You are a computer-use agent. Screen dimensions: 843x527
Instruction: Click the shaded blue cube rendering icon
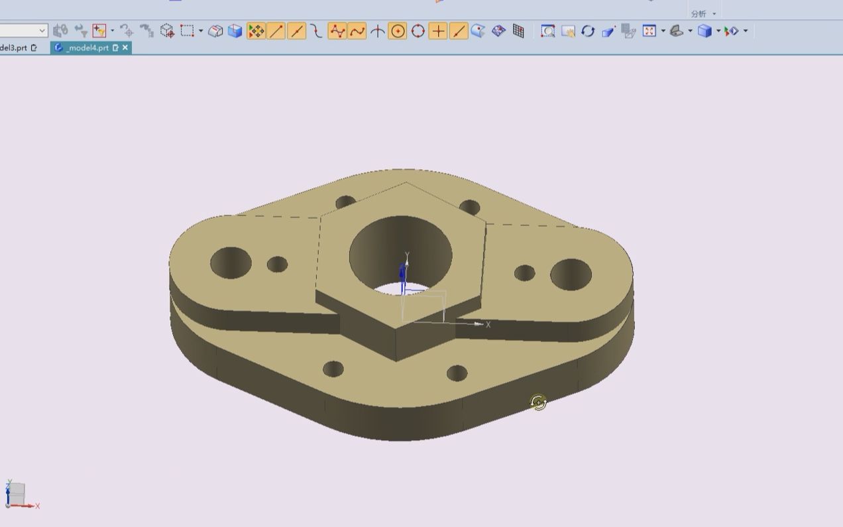tap(704, 31)
